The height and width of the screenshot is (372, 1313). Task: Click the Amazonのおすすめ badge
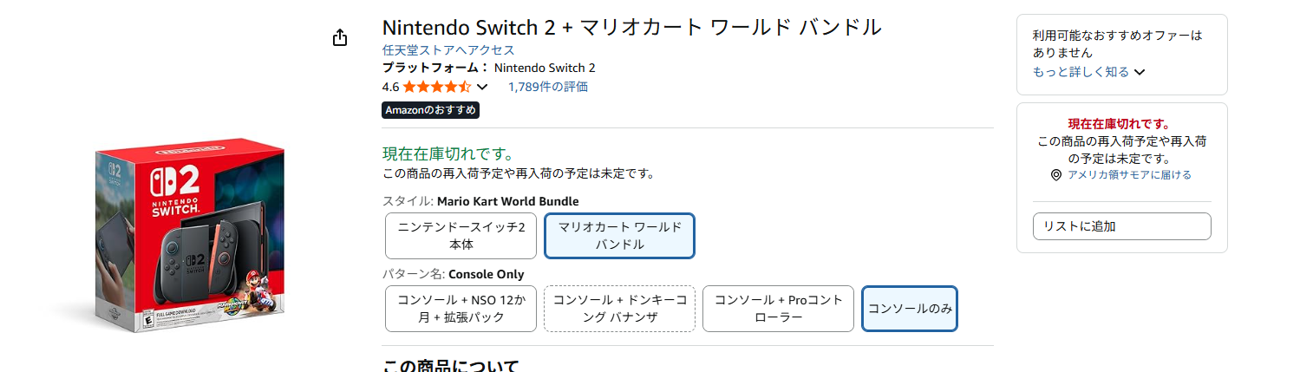pyautogui.click(x=430, y=110)
